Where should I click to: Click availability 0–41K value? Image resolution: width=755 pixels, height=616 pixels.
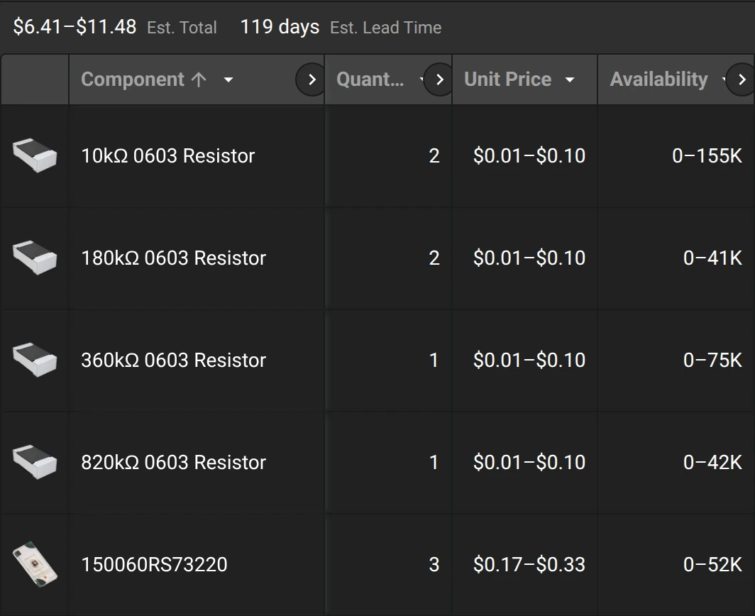tap(712, 258)
